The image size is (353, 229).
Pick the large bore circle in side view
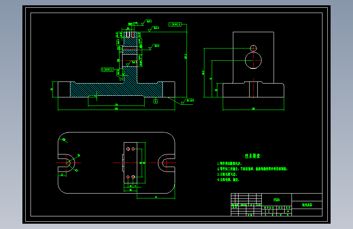[x=253, y=60]
